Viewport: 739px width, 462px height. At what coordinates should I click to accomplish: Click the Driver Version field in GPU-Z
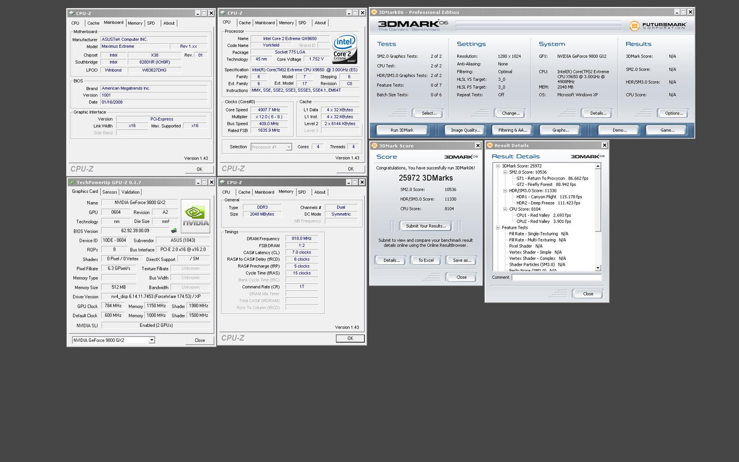pos(156,297)
